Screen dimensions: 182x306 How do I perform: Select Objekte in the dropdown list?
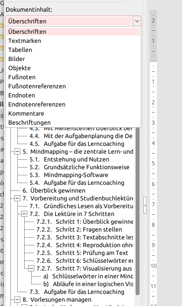pyautogui.click(x=73, y=68)
